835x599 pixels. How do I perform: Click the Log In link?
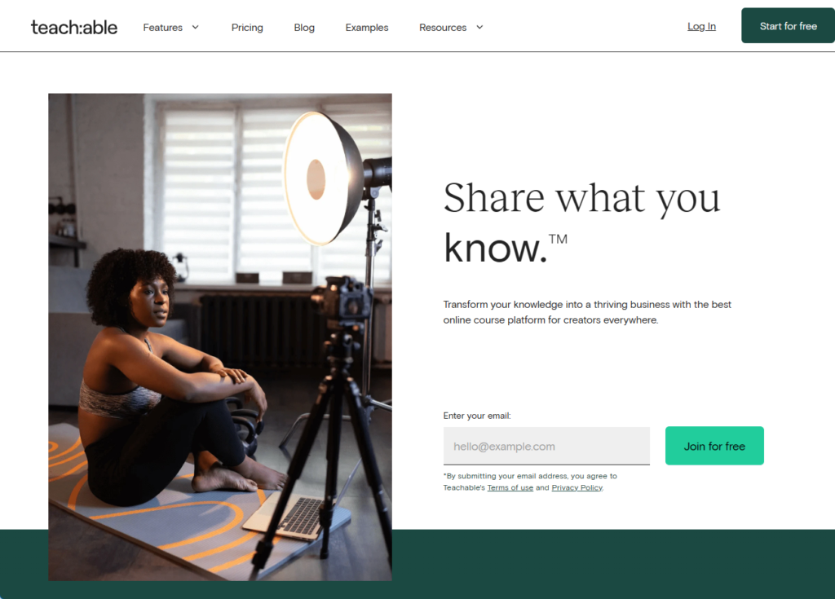(x=701, y=26)
